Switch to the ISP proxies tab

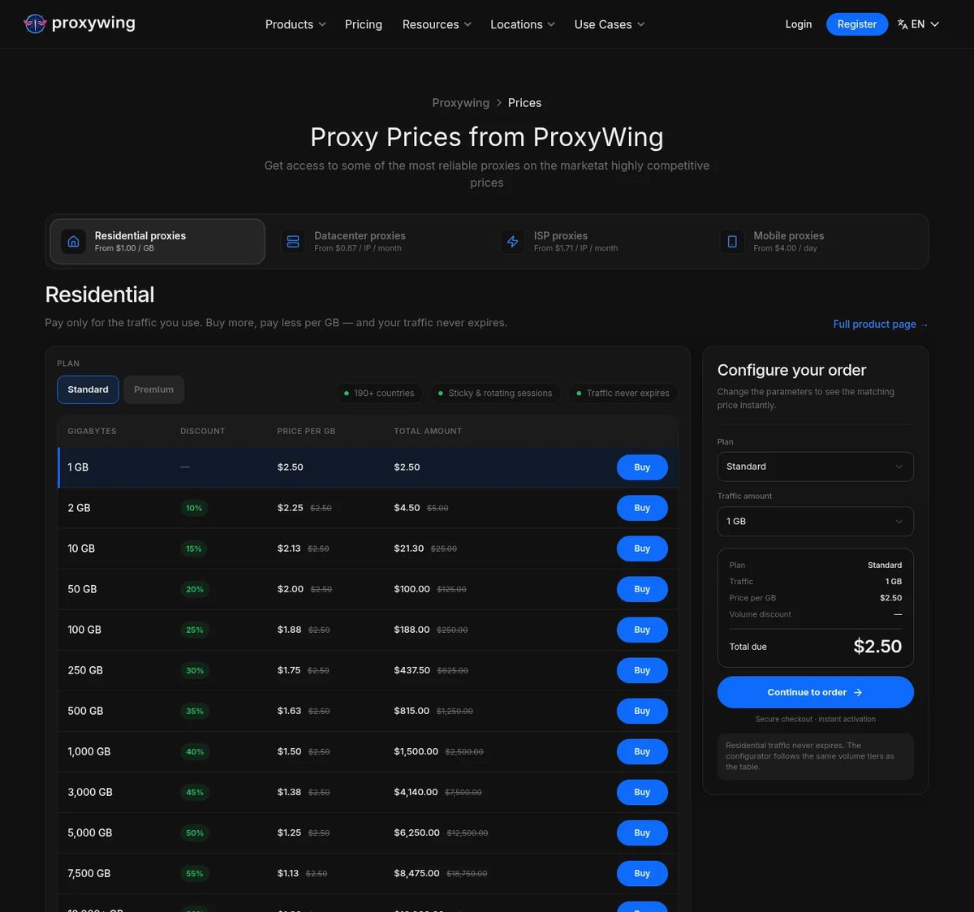(597, 242)
